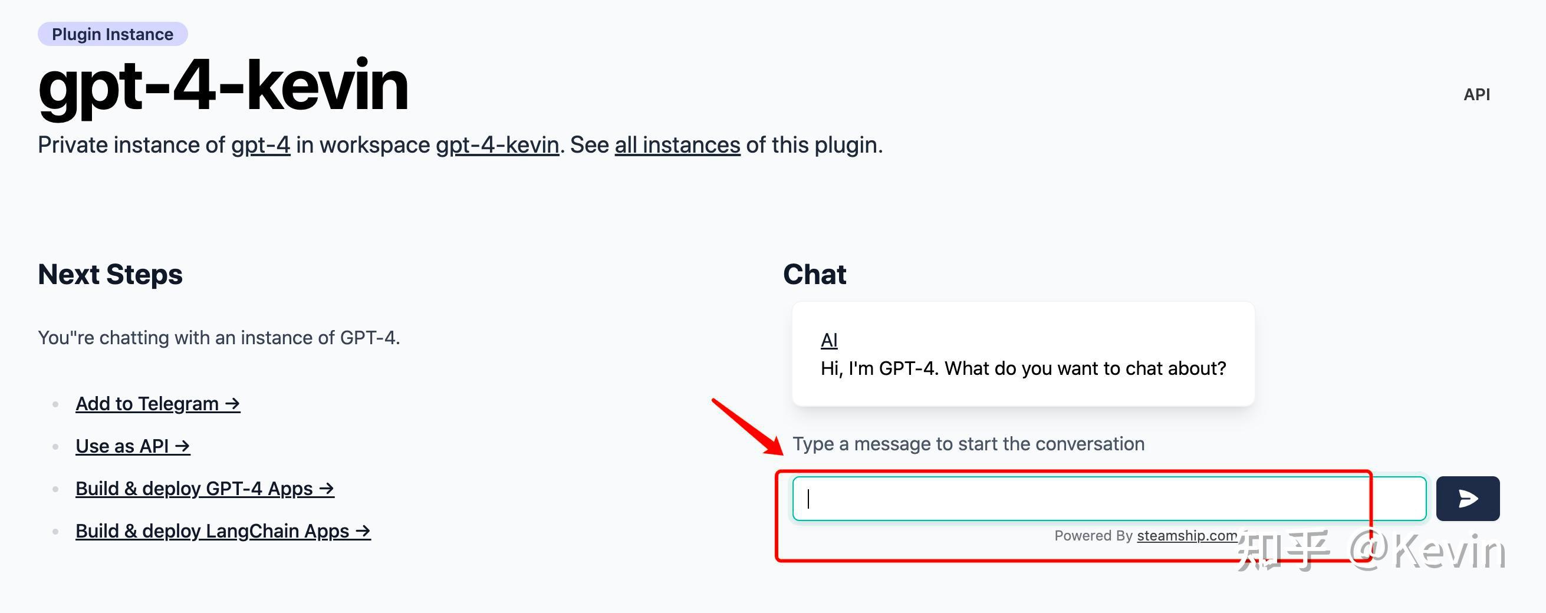Viewport: 1546px width, 613px height.
Task: Open the gpt-4-kevin workspace link
Action: pos(497,145)
